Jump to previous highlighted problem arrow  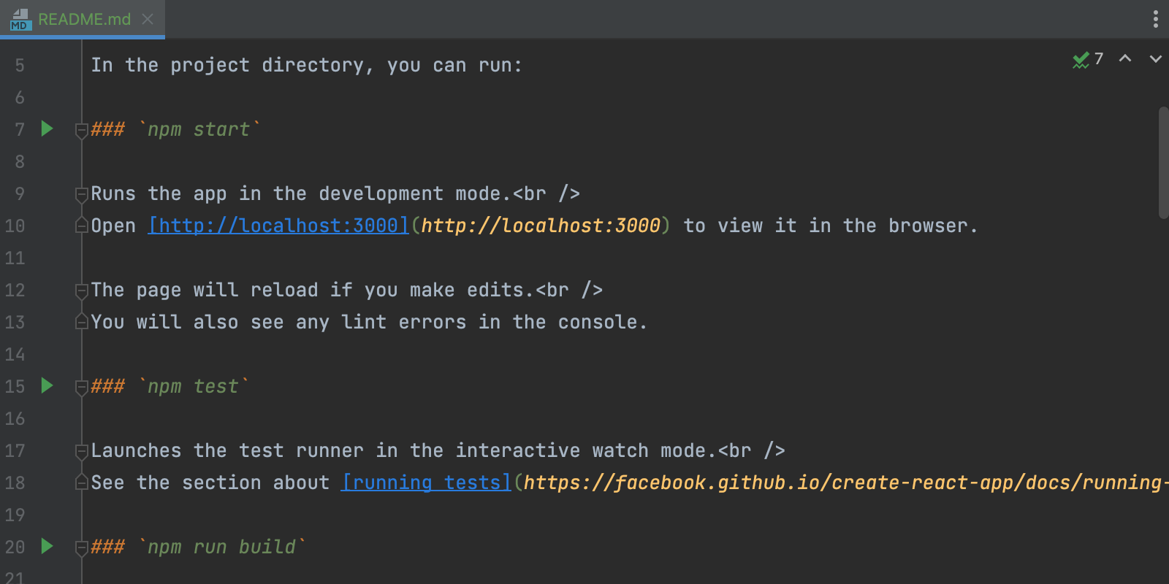tap(1125, 59)
